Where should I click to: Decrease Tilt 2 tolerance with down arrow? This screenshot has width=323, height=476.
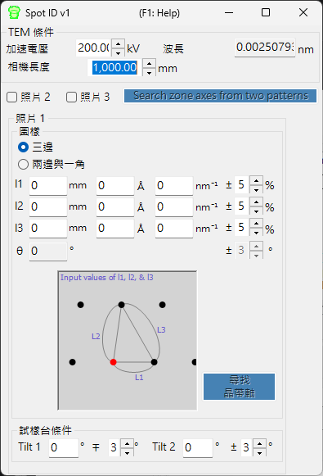260,452
